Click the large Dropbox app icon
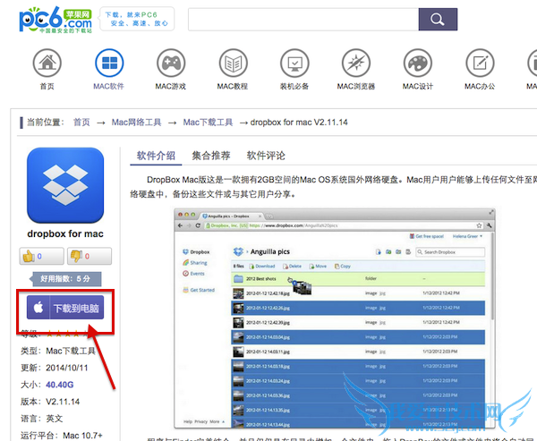The height and width of the screenshot is (441, 537). click(65, 185)
